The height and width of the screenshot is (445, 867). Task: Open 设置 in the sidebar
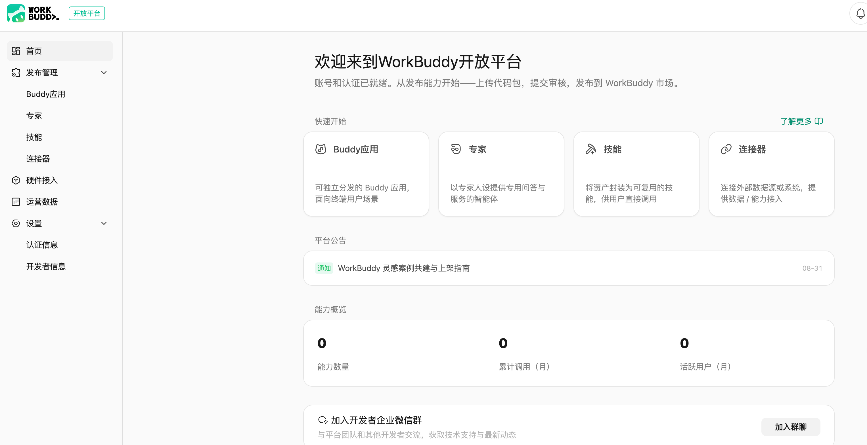[x=60, y=223]
